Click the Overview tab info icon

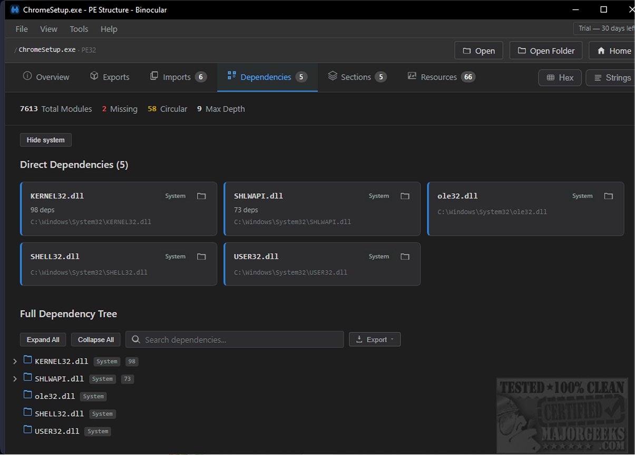[27, 76]
